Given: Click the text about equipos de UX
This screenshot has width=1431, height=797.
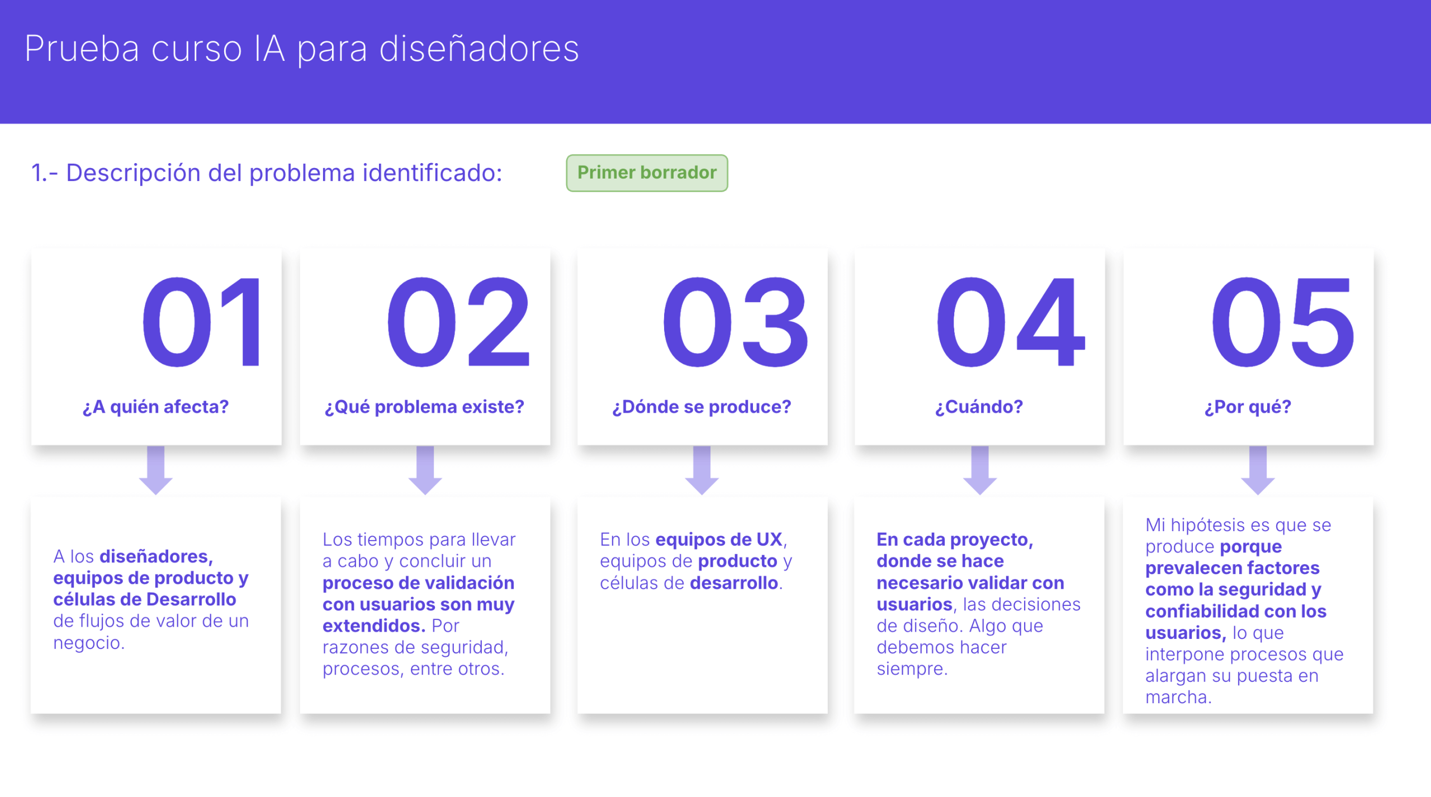Looking at the screenshot, I should coord(695,561).
